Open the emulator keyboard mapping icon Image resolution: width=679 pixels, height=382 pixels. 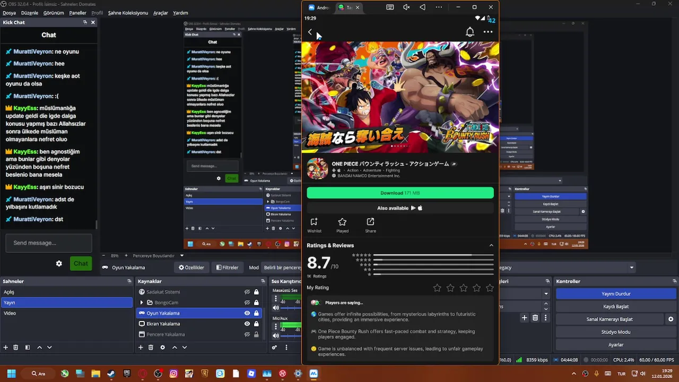click(x=390, y=7)
